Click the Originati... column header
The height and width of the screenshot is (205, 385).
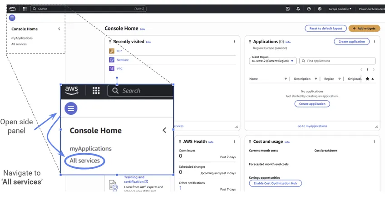coord(355,79)
